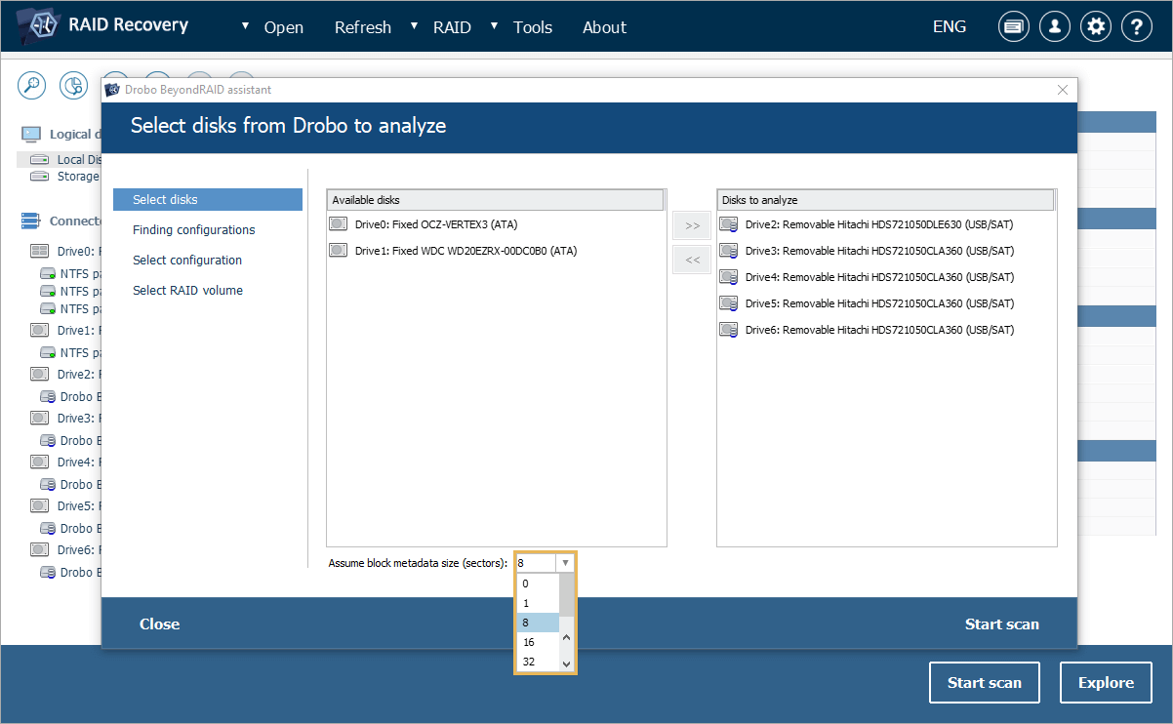Click the Drive2 icon in sidebar tree
Screen dimensions: 1173x724
coord(40,375)
